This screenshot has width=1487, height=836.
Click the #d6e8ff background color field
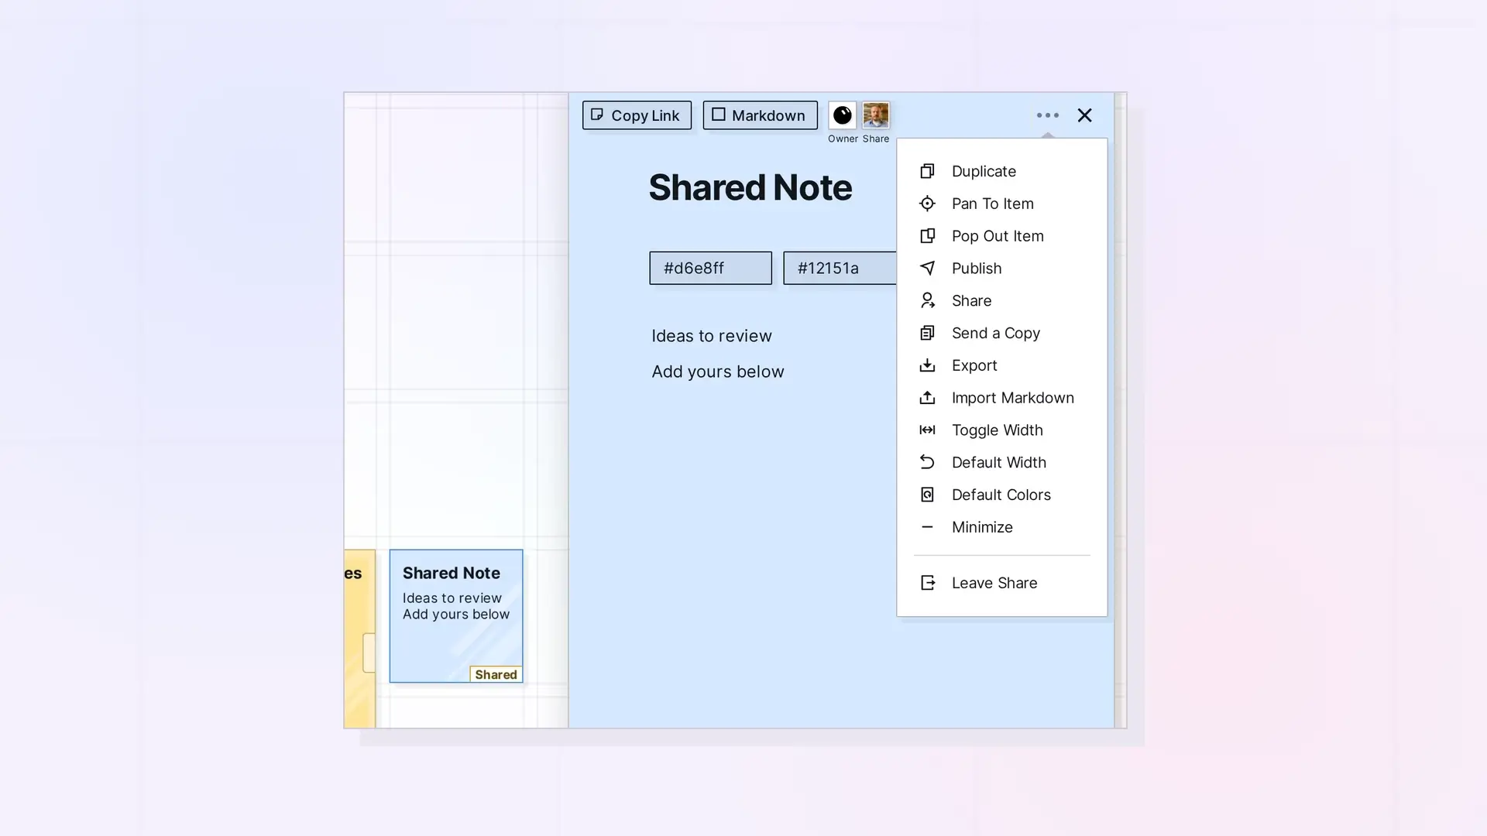click(710, 268)
